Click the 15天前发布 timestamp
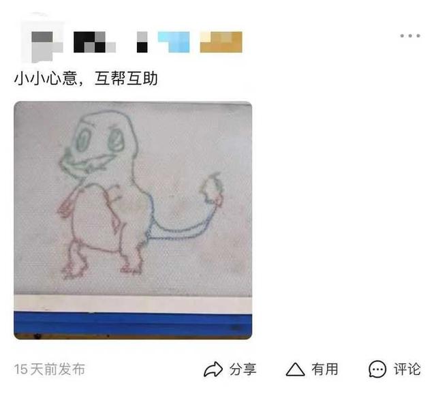Screen dimensions: 436x396 click(50, 369)
